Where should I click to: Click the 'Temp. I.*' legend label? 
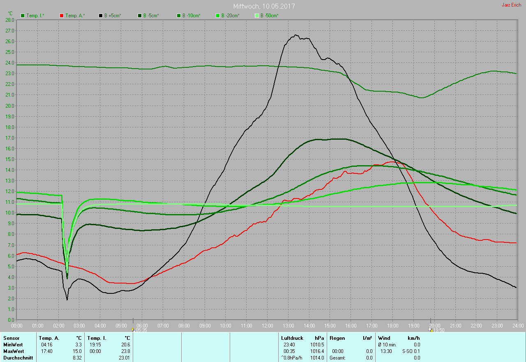(35, 16)
